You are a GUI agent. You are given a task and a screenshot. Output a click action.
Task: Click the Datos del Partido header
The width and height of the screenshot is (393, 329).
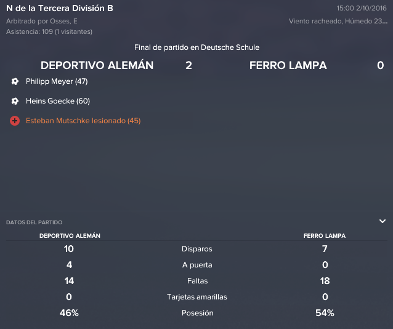point(34,222)
